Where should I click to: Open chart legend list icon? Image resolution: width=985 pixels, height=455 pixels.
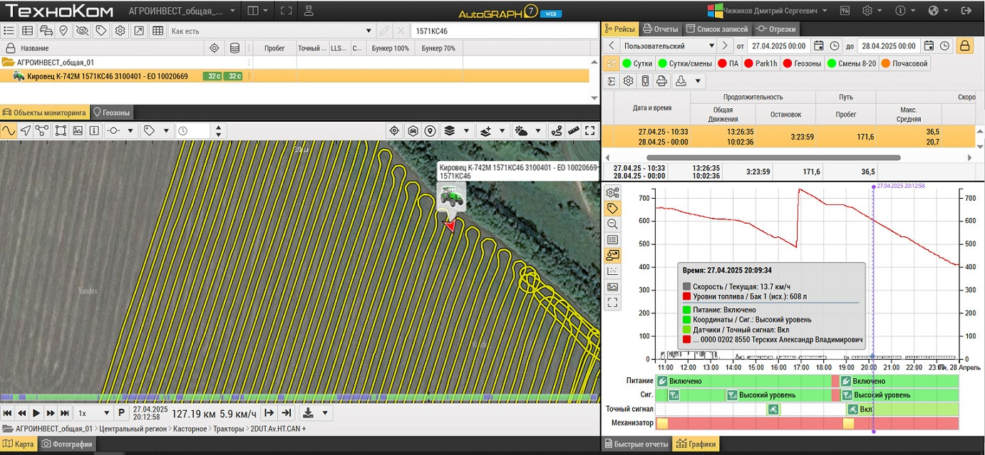pyautogui.click(x=612, y=239)
